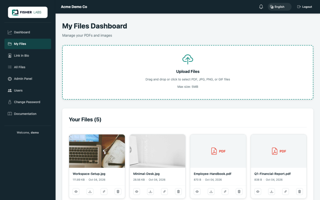Go to Link in Bio
Viewport: 320px width, 200px height.
[x=28, y=56]
